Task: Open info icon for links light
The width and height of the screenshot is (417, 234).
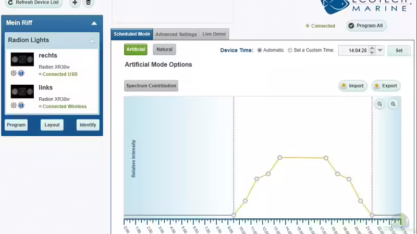Action: [x=21, y=106]
